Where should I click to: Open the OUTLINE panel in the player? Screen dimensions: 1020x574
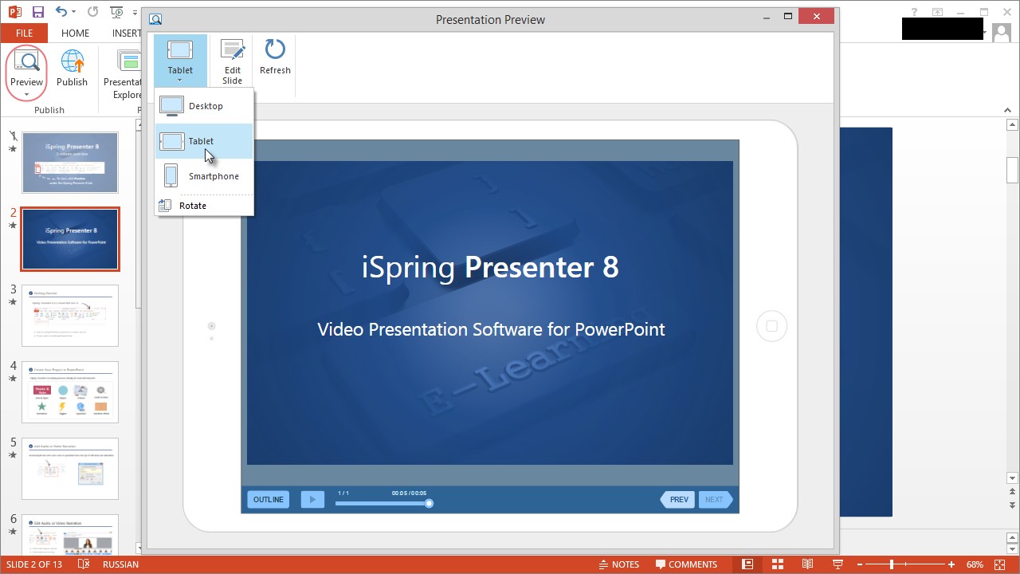click(x=269, y=500)
